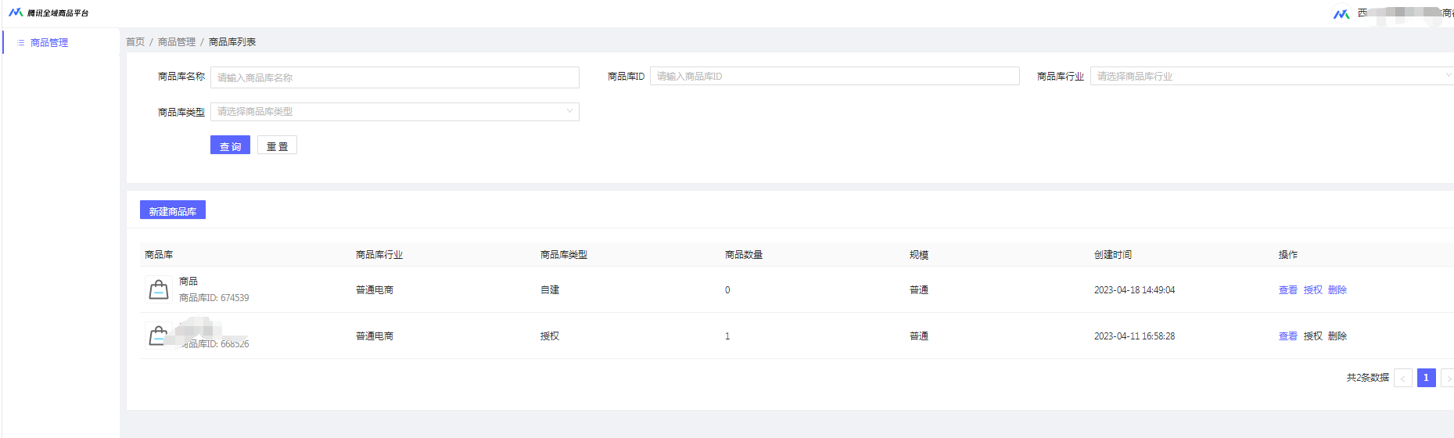Click 删除 for the 2023-04-11 library

point(1337,336)
